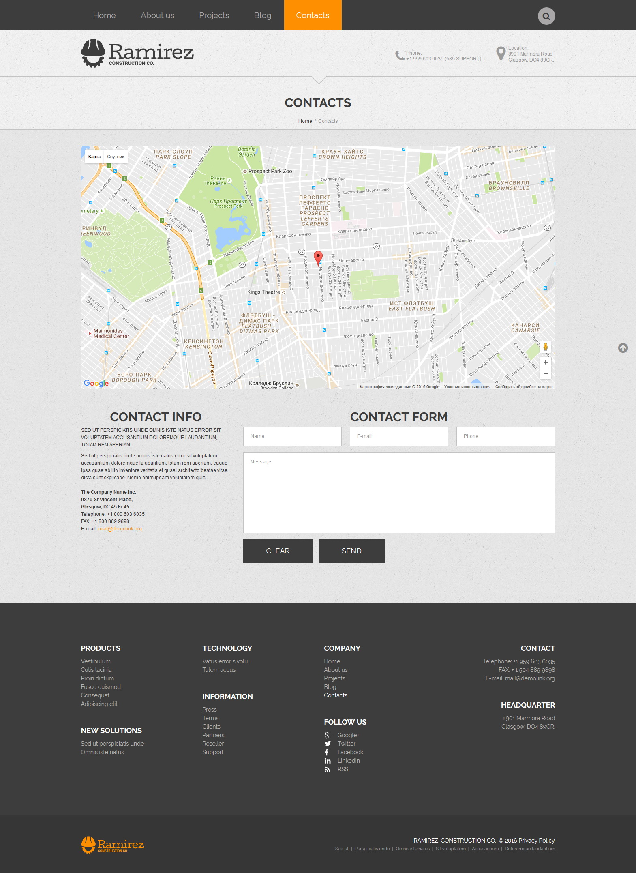Open Press information link

coord(210,710)
